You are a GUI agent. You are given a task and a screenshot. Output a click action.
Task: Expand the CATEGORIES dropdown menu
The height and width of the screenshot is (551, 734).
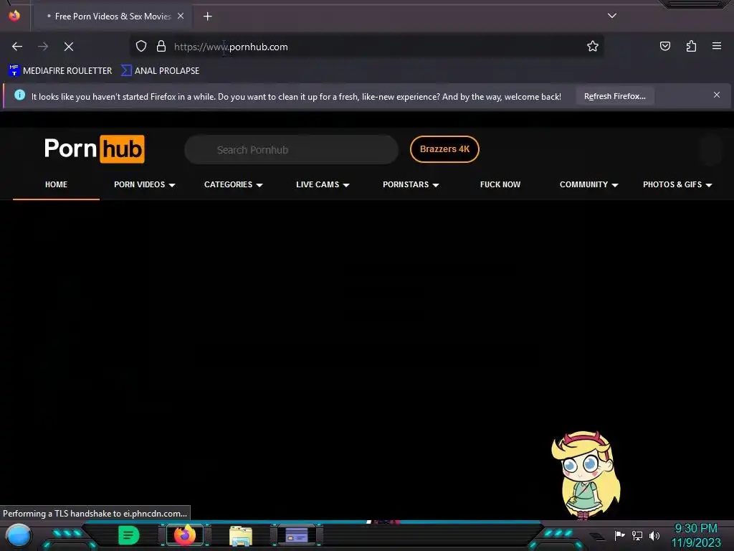234,184
